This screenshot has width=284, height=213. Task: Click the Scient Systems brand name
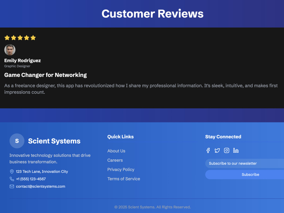tap(54, 141)
